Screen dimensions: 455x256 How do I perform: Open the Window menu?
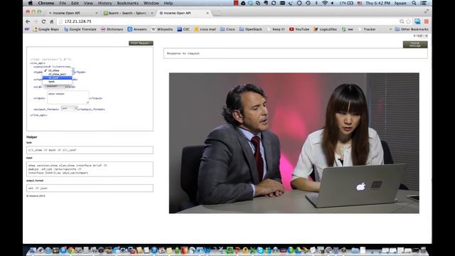pyautogui.click(x=151, y=3)
